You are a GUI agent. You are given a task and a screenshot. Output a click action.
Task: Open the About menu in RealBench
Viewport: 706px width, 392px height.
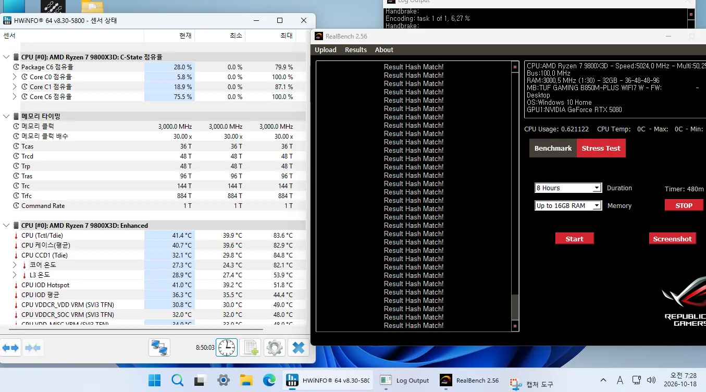[x=384, y=50]
